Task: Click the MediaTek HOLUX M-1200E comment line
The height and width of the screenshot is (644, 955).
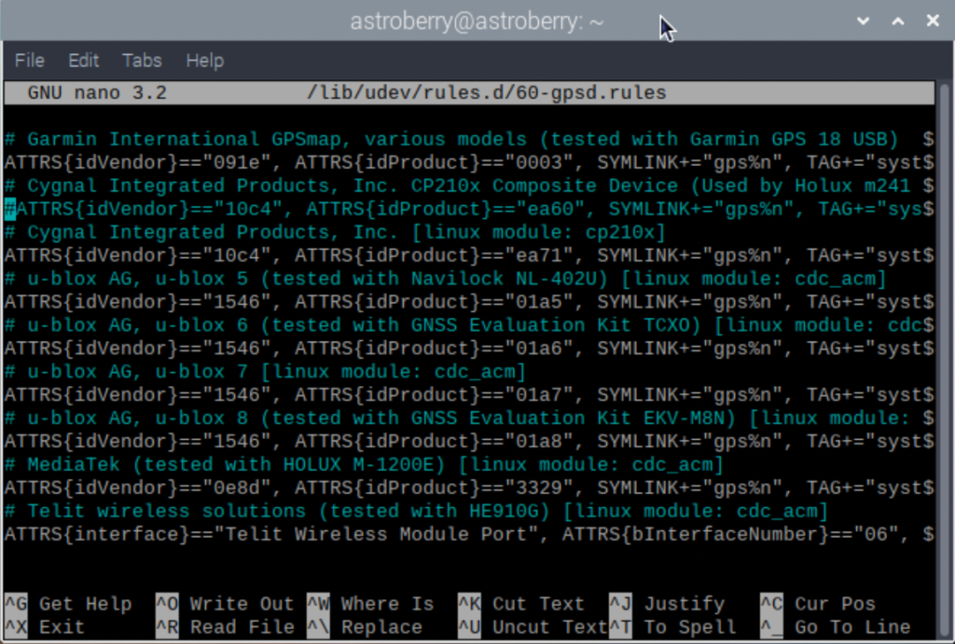Action: point(364,464)
